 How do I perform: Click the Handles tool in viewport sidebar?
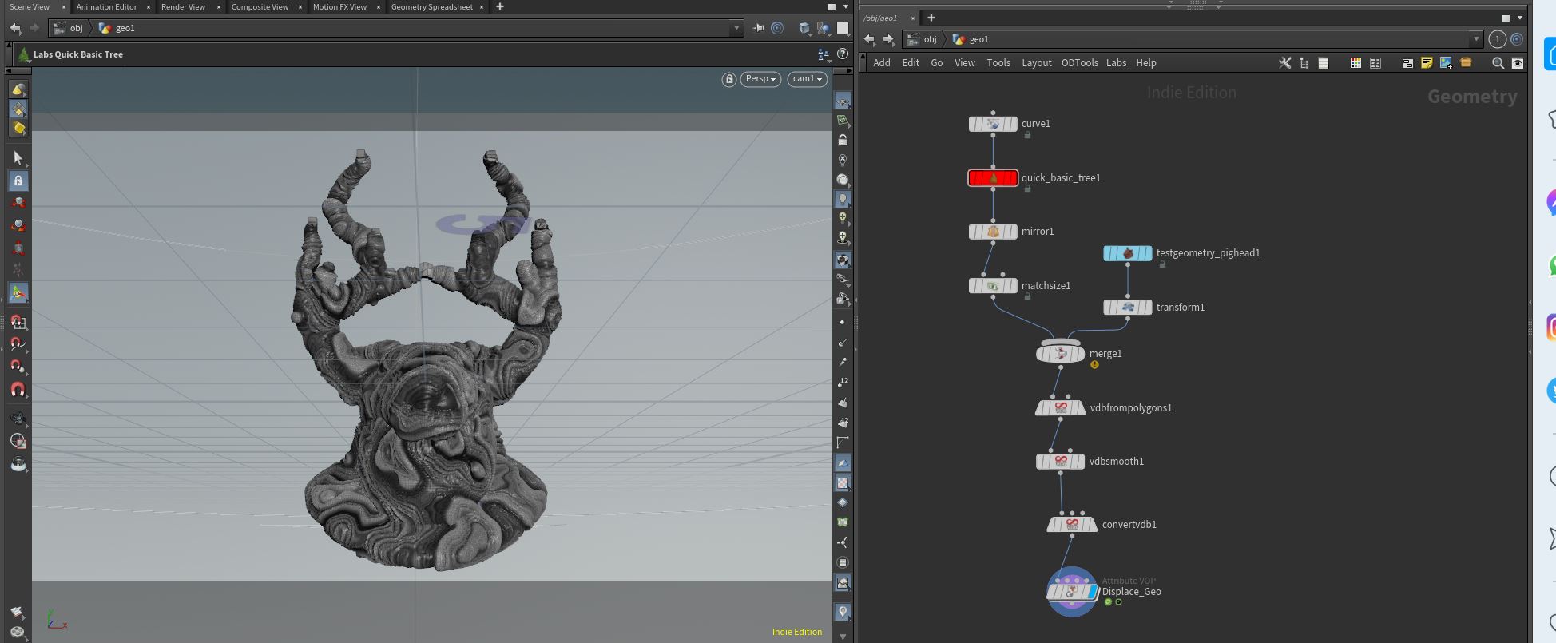pyautogui.click(x=18, y=293)
